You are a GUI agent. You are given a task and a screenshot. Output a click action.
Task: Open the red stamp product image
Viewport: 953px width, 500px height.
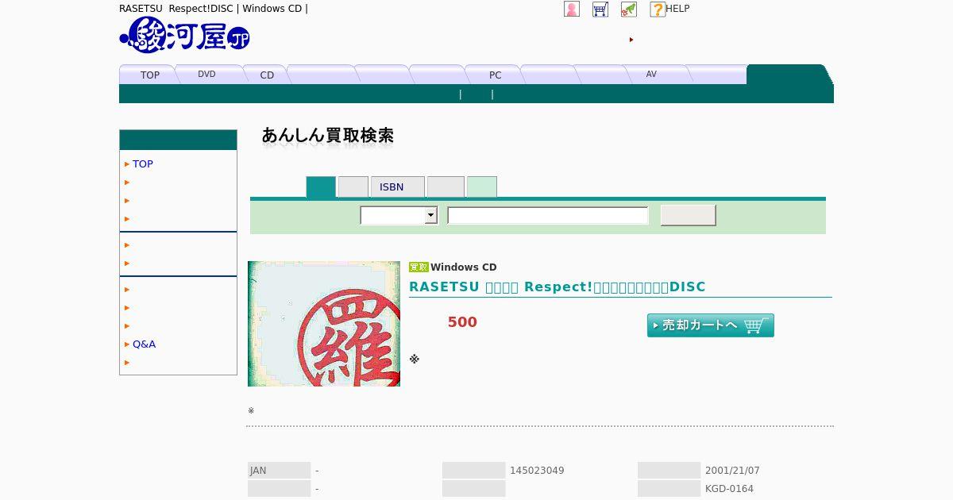[324, 324]
